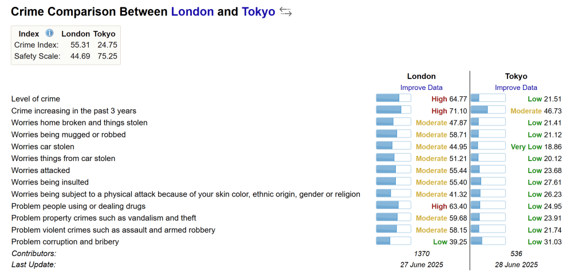The image size is (586, 275).
Task: Click London's drugs problem bar
Action: coord(393,206)
